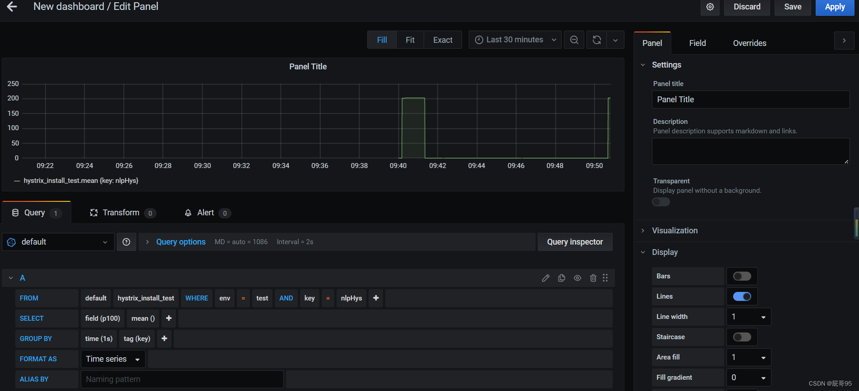Select the Panel tab
Viewport: 859px width, 391px height.
pyautogui.click(x=652, y=43)
